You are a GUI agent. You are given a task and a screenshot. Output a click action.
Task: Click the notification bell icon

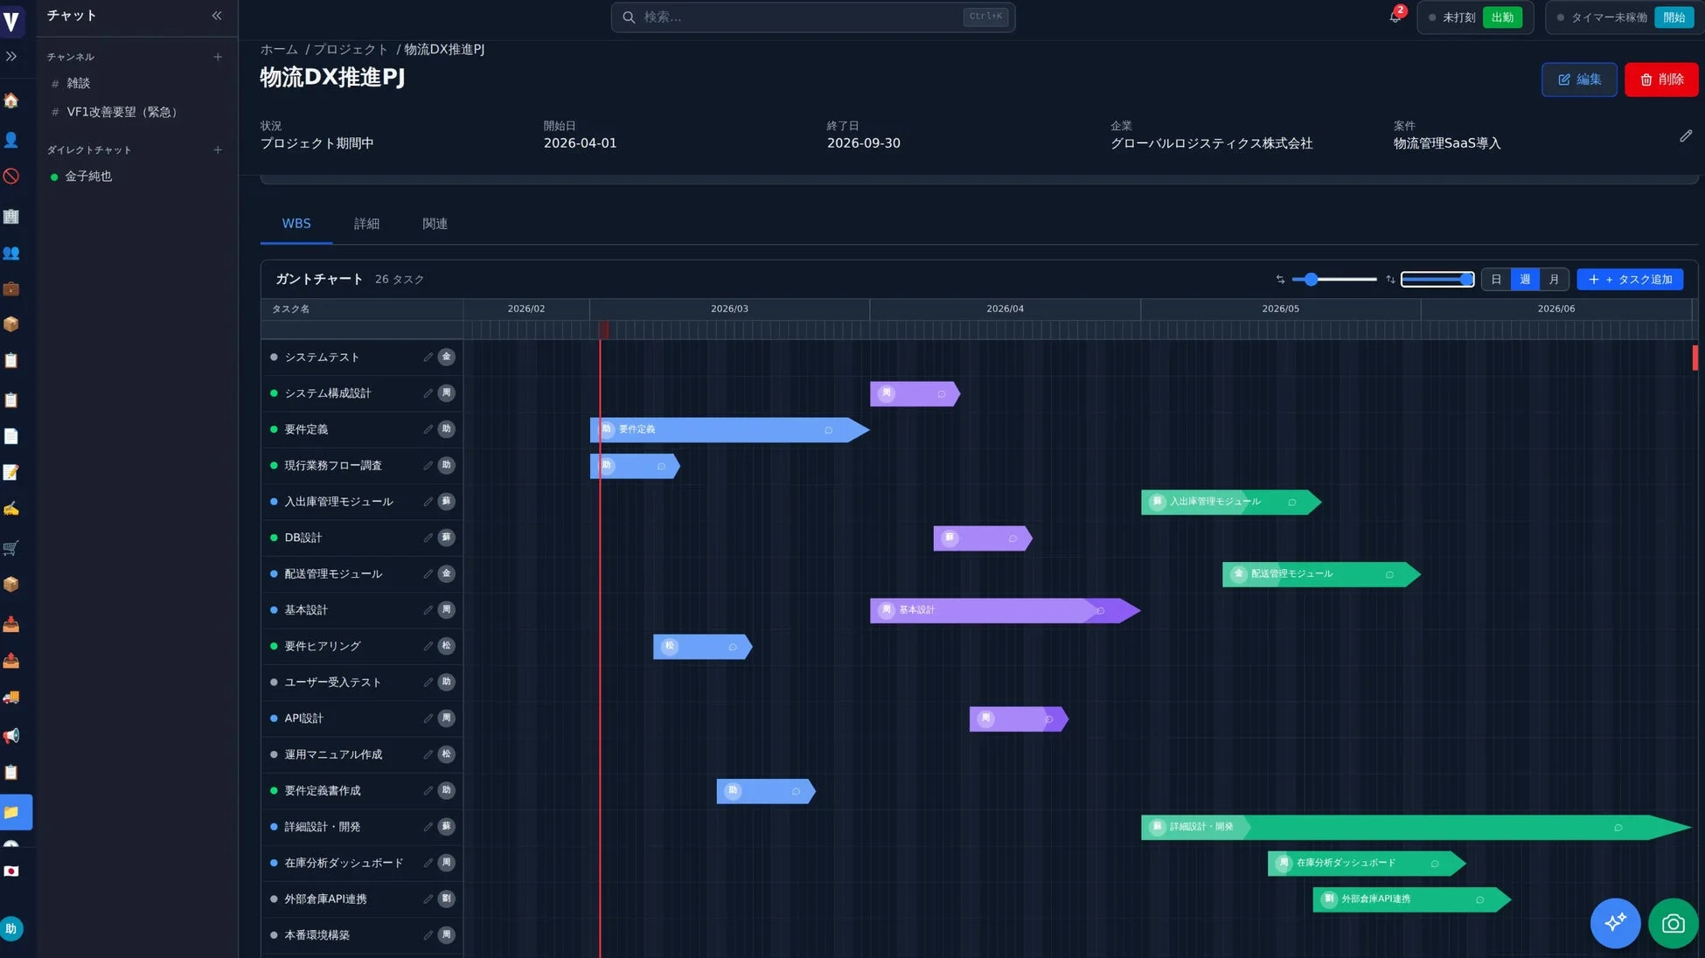pyautogui.click(x=1395, y=17)
